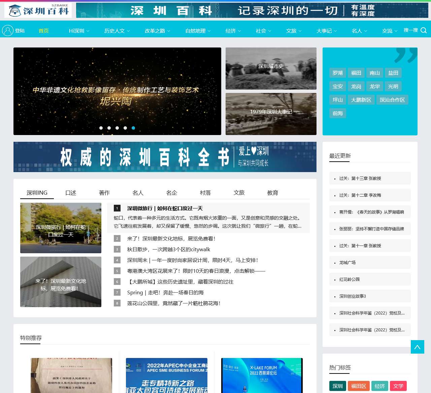Click the 罗湖 district tag
The height and width of the screenshot is (393, 431).
(x=338, y=73)
